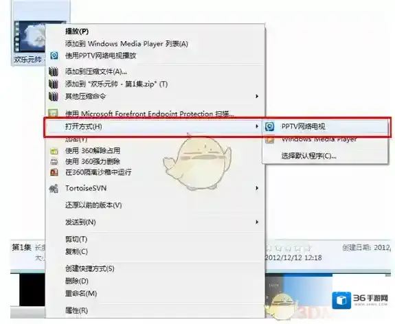The width and height of the screenshot is (395, 324).
Task: Expand the arrow next to 打开方式(H)
Action: point(257,126)
